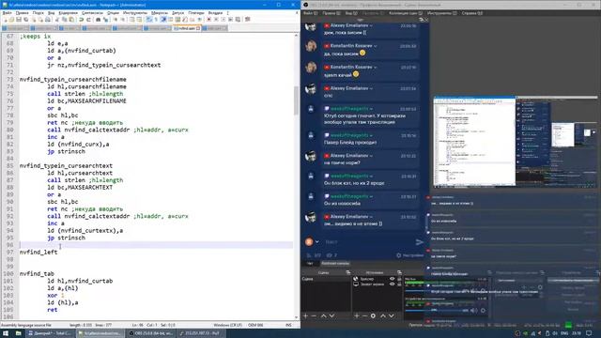The width and height of the screenshot is (601, 338).
Task: Open account chevron next to chat avatar
Action: 317,242
